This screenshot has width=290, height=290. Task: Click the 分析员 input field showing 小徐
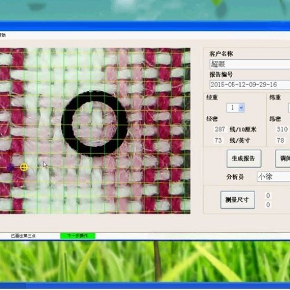[274, 176]
